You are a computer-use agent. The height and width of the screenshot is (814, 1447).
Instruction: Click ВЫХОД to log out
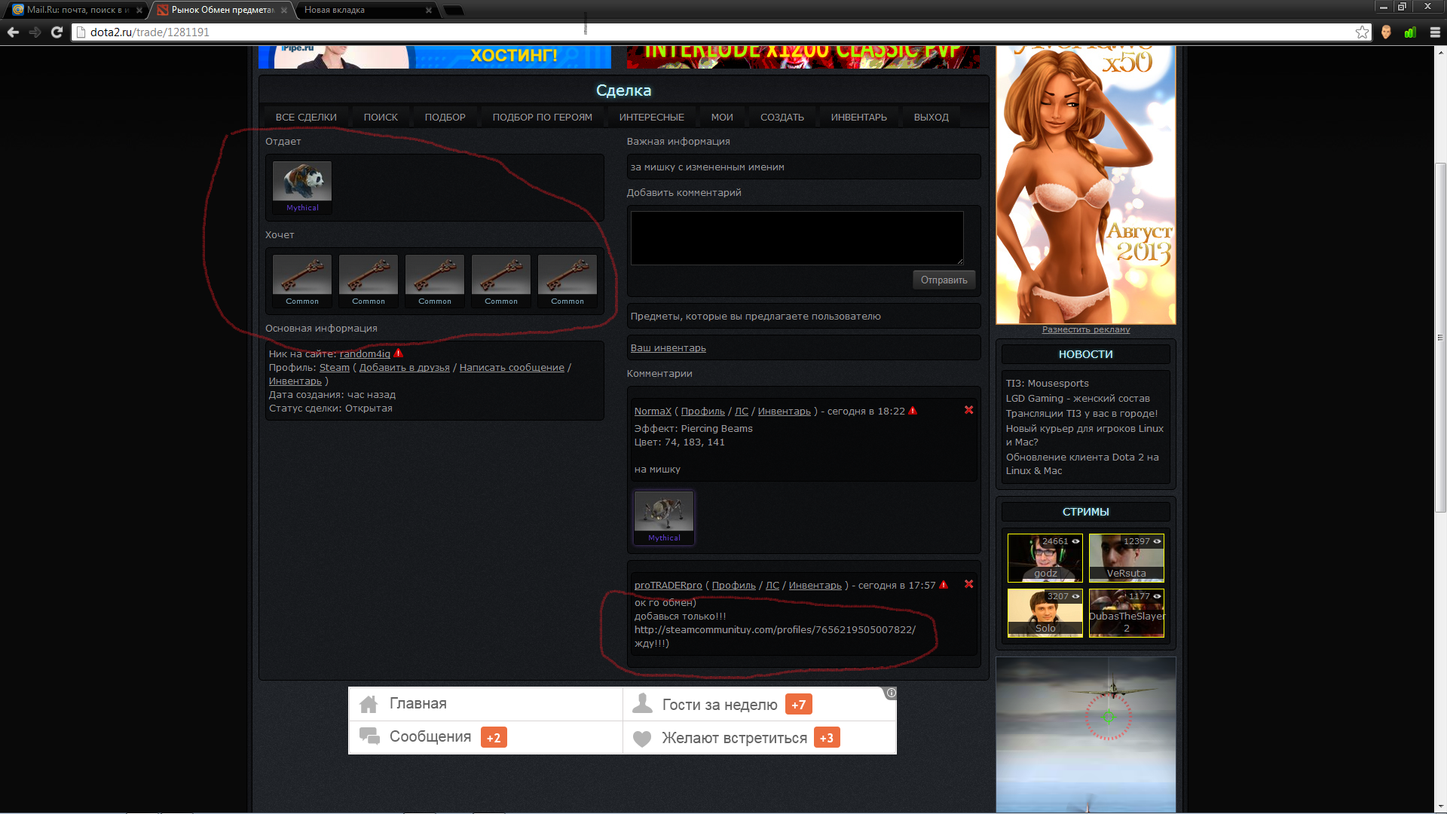pos(931,117)
